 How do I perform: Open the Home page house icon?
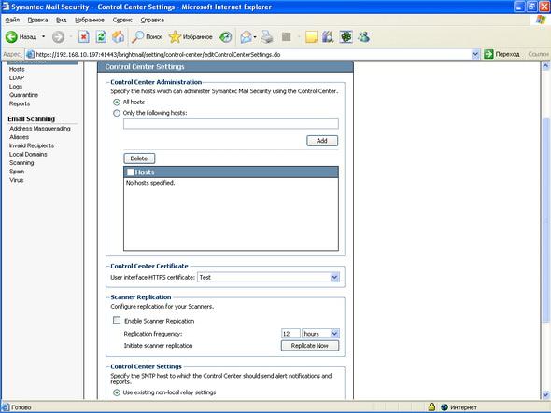coord(119,37)
